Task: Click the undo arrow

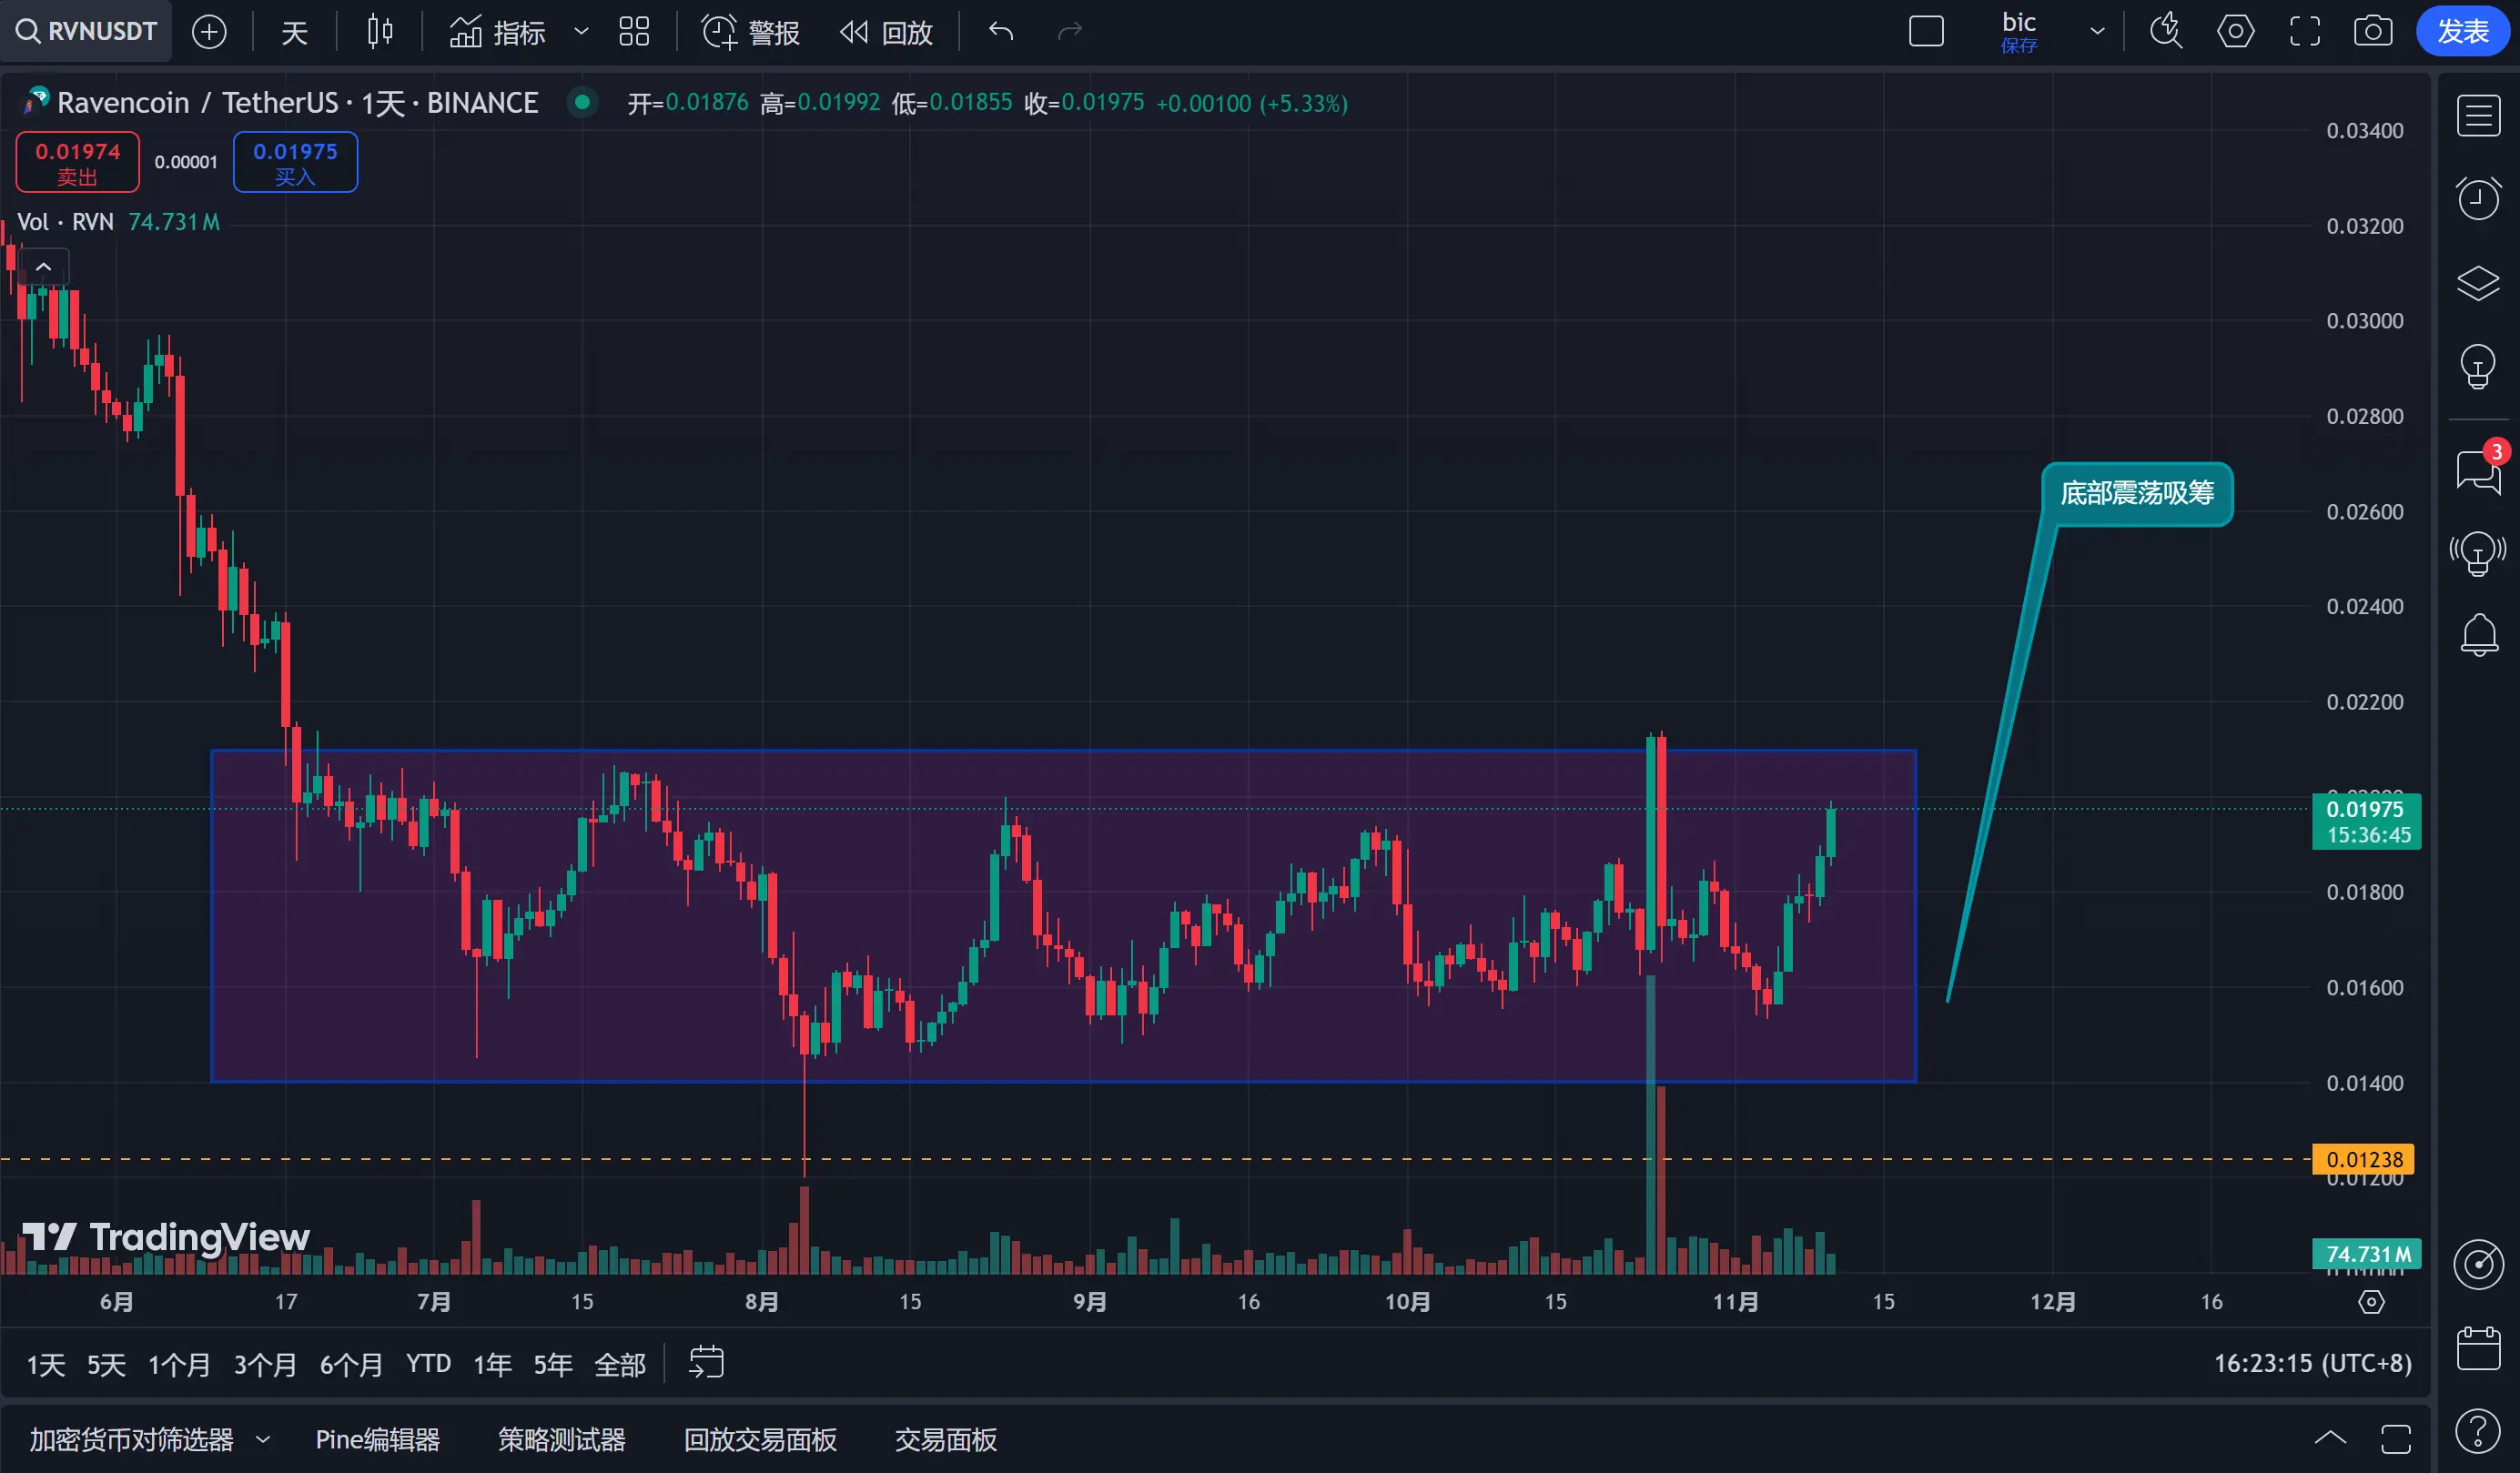Action: [x=1001, y=32]
